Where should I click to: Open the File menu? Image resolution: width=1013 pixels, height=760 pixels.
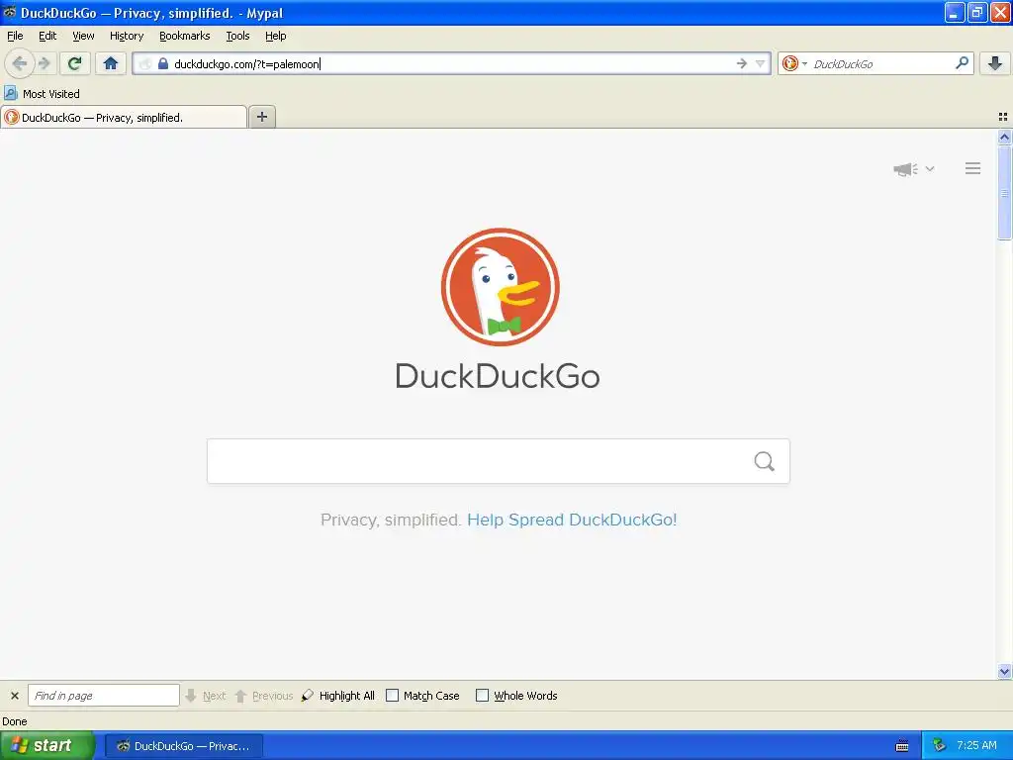coord(15,36)
